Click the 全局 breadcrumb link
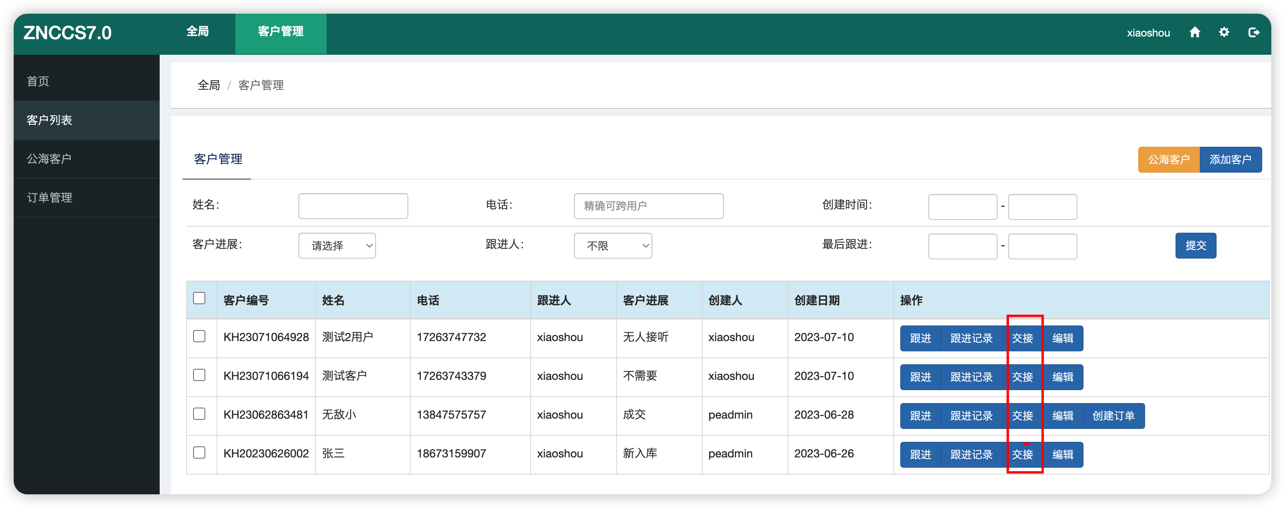Image resolution: width=1285 pixels, height=508 pixels. [x=208, y=85]
